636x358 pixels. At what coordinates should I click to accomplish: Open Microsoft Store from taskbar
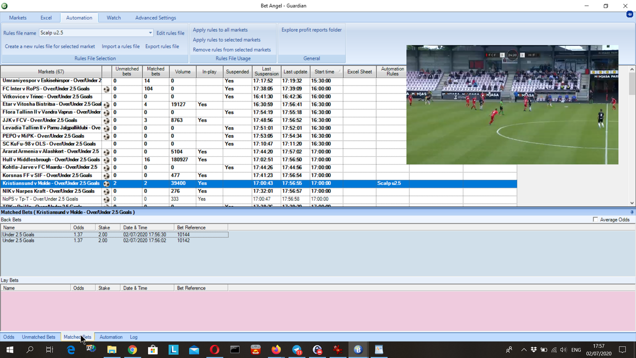pos(153,350)
